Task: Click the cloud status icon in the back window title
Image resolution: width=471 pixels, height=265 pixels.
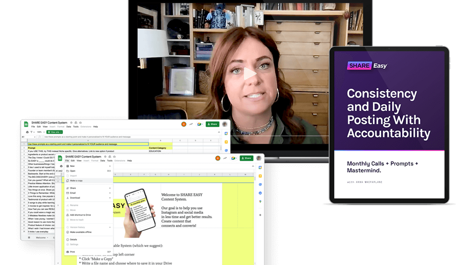Action: click(81, 123)
